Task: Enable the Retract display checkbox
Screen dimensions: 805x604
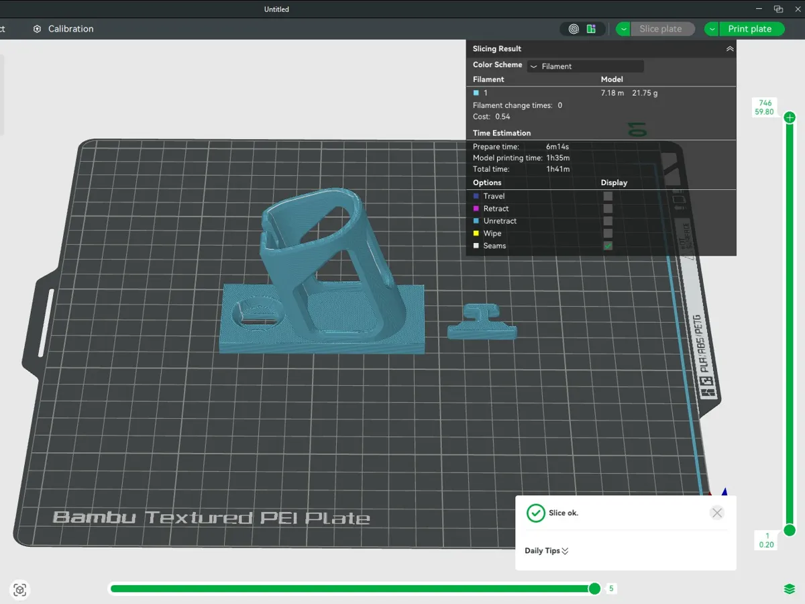Action: point(608,209)
